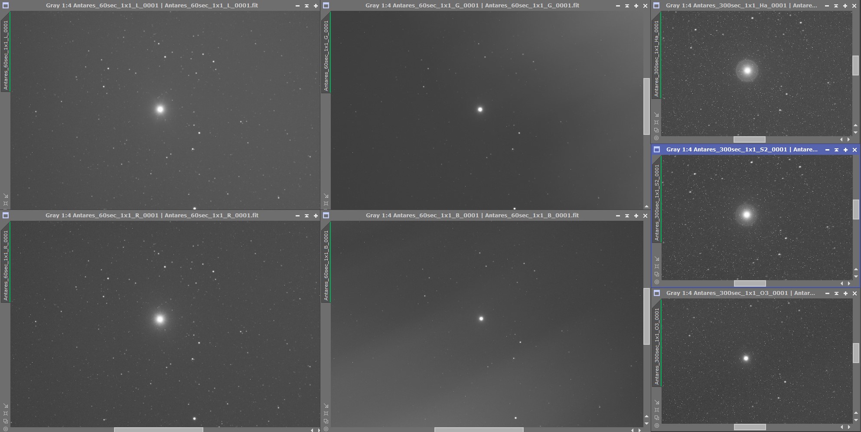Click the overlapping-squares icon in the S2_0001 window
861x432 pixels.
(657, 274)
